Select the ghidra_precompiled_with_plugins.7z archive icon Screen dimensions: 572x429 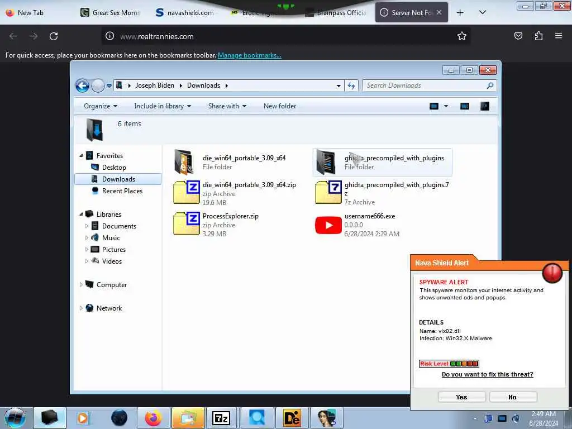click(328, 192)
